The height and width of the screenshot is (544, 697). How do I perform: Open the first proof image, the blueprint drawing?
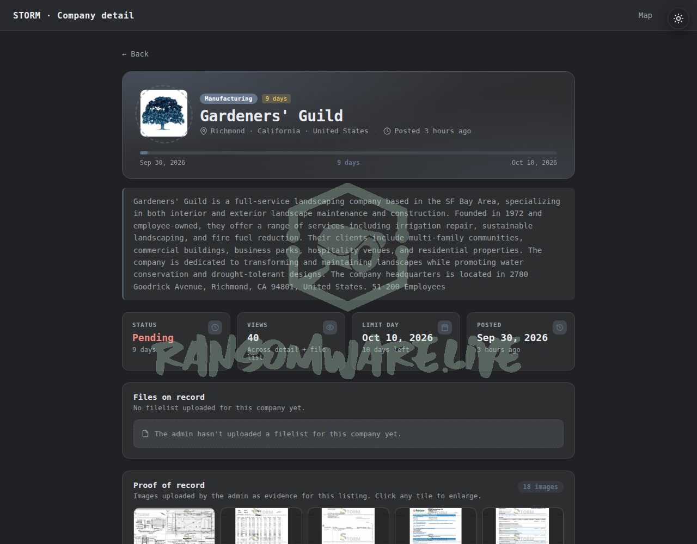pyautogui.click(x=174, y=526)
